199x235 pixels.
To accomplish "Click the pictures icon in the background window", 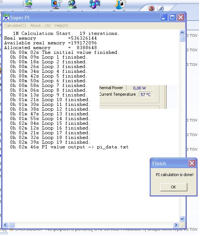I will click(x=28, y=4).
